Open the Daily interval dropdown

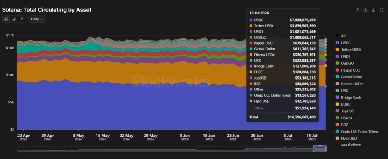[x=37, y=19]
